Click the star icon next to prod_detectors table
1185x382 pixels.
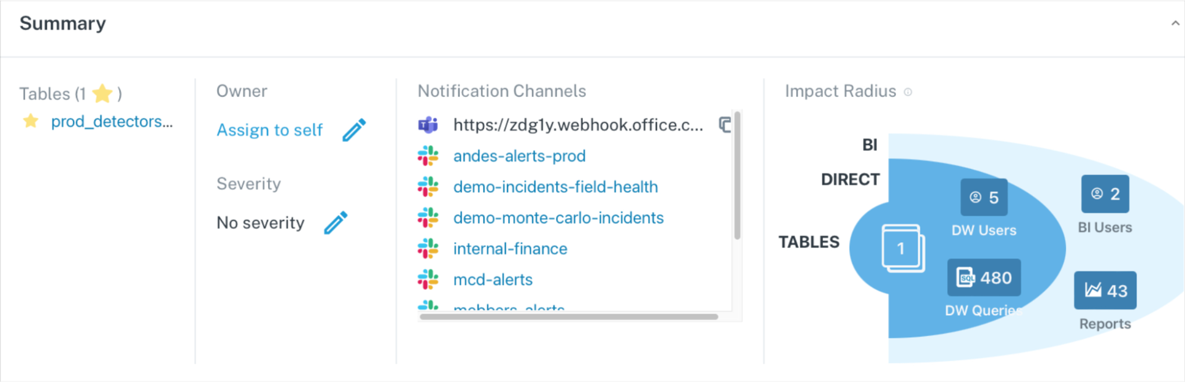tap(31, 121)
